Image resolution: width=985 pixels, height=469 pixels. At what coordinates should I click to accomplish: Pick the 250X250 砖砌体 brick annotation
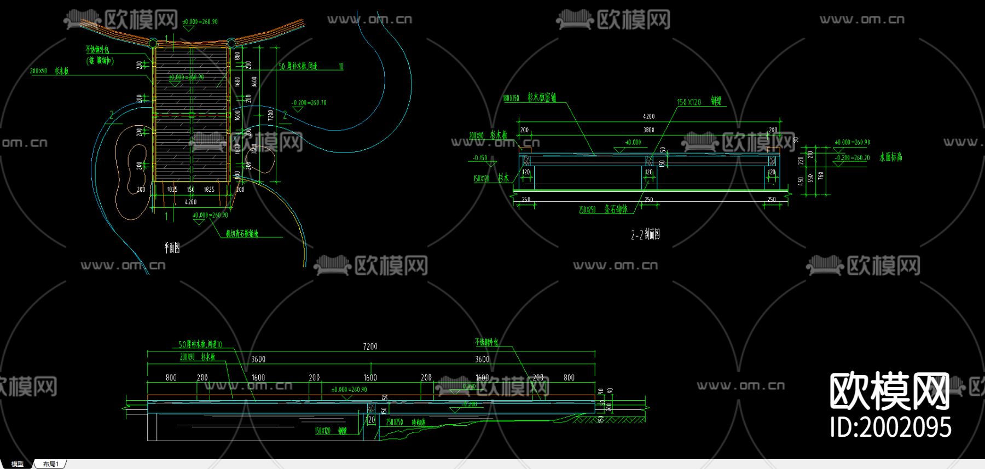(405, 423)
